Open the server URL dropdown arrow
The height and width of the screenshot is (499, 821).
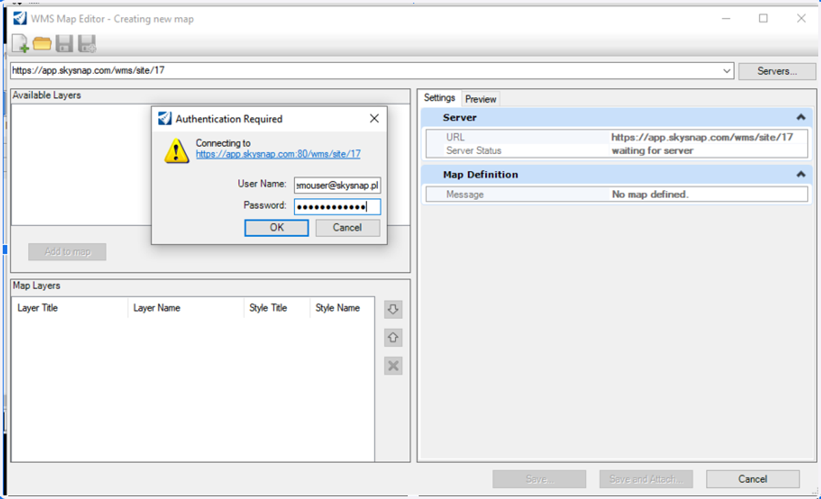point(727,71)
